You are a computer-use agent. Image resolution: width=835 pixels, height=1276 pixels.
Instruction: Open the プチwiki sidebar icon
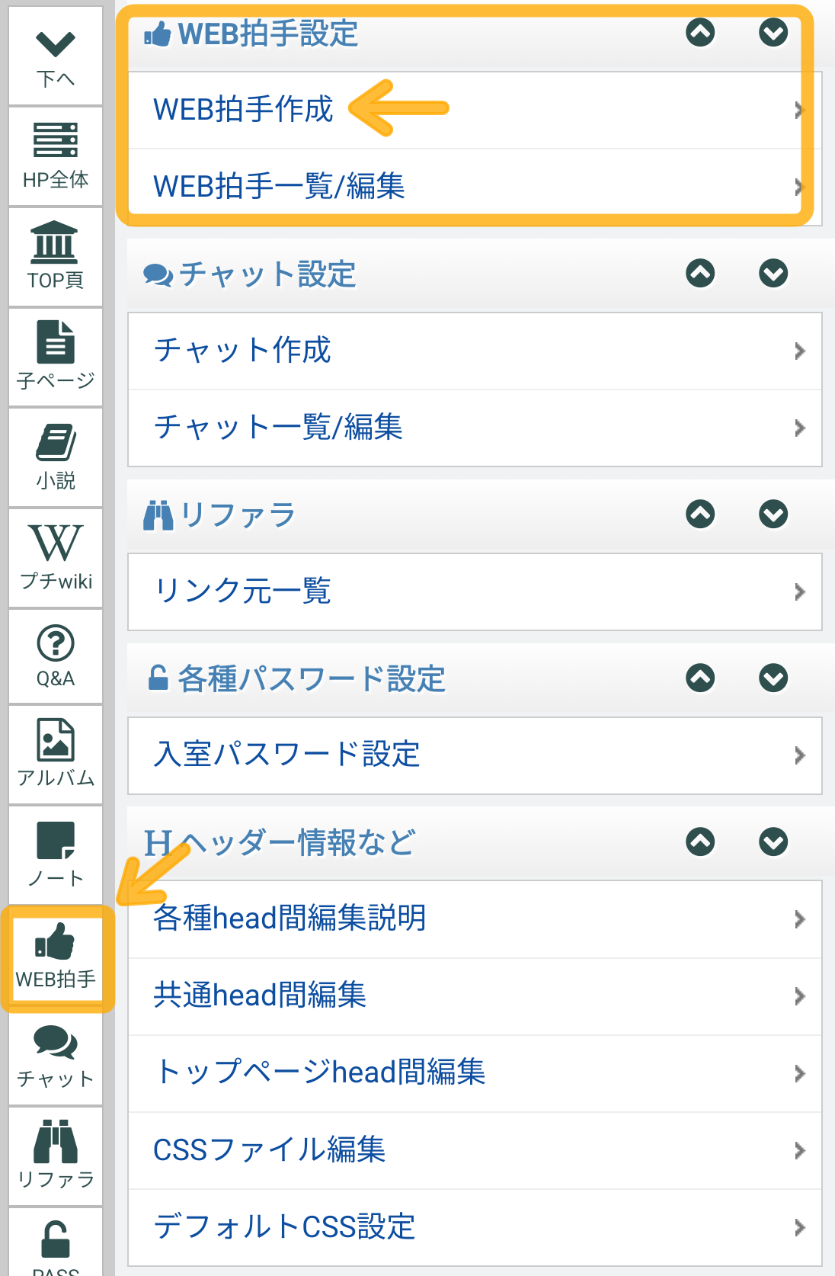point(56,557)
